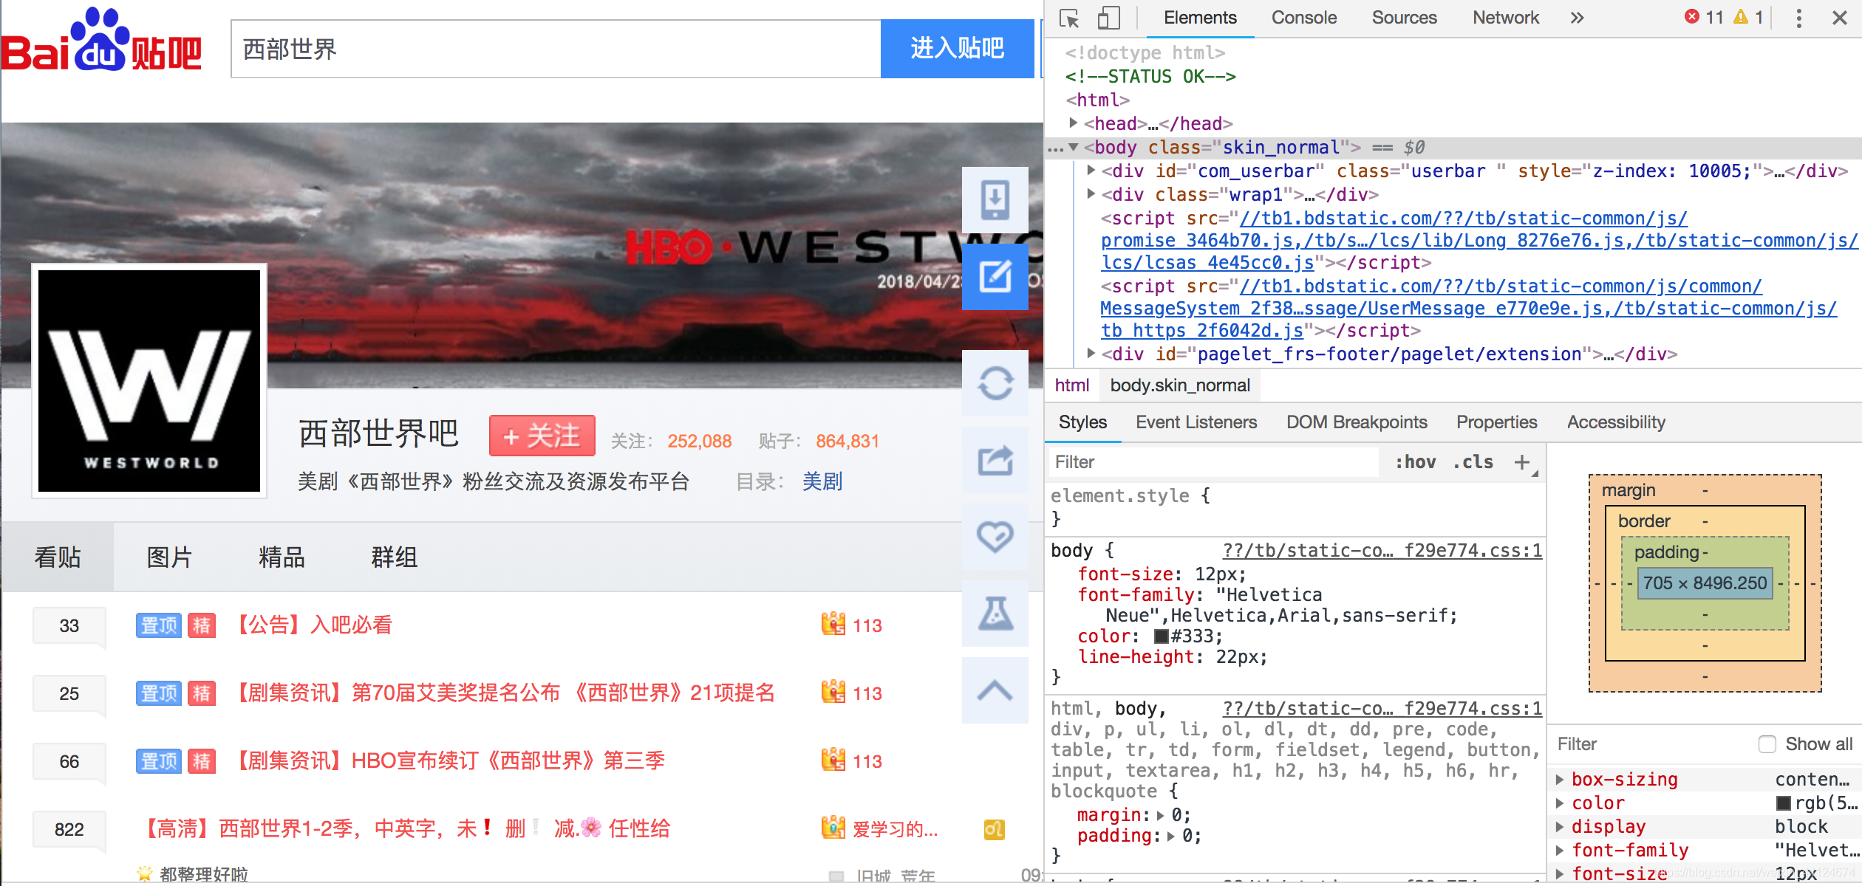
Task: Select the 图片 forum tab
Action: [170, 557]
